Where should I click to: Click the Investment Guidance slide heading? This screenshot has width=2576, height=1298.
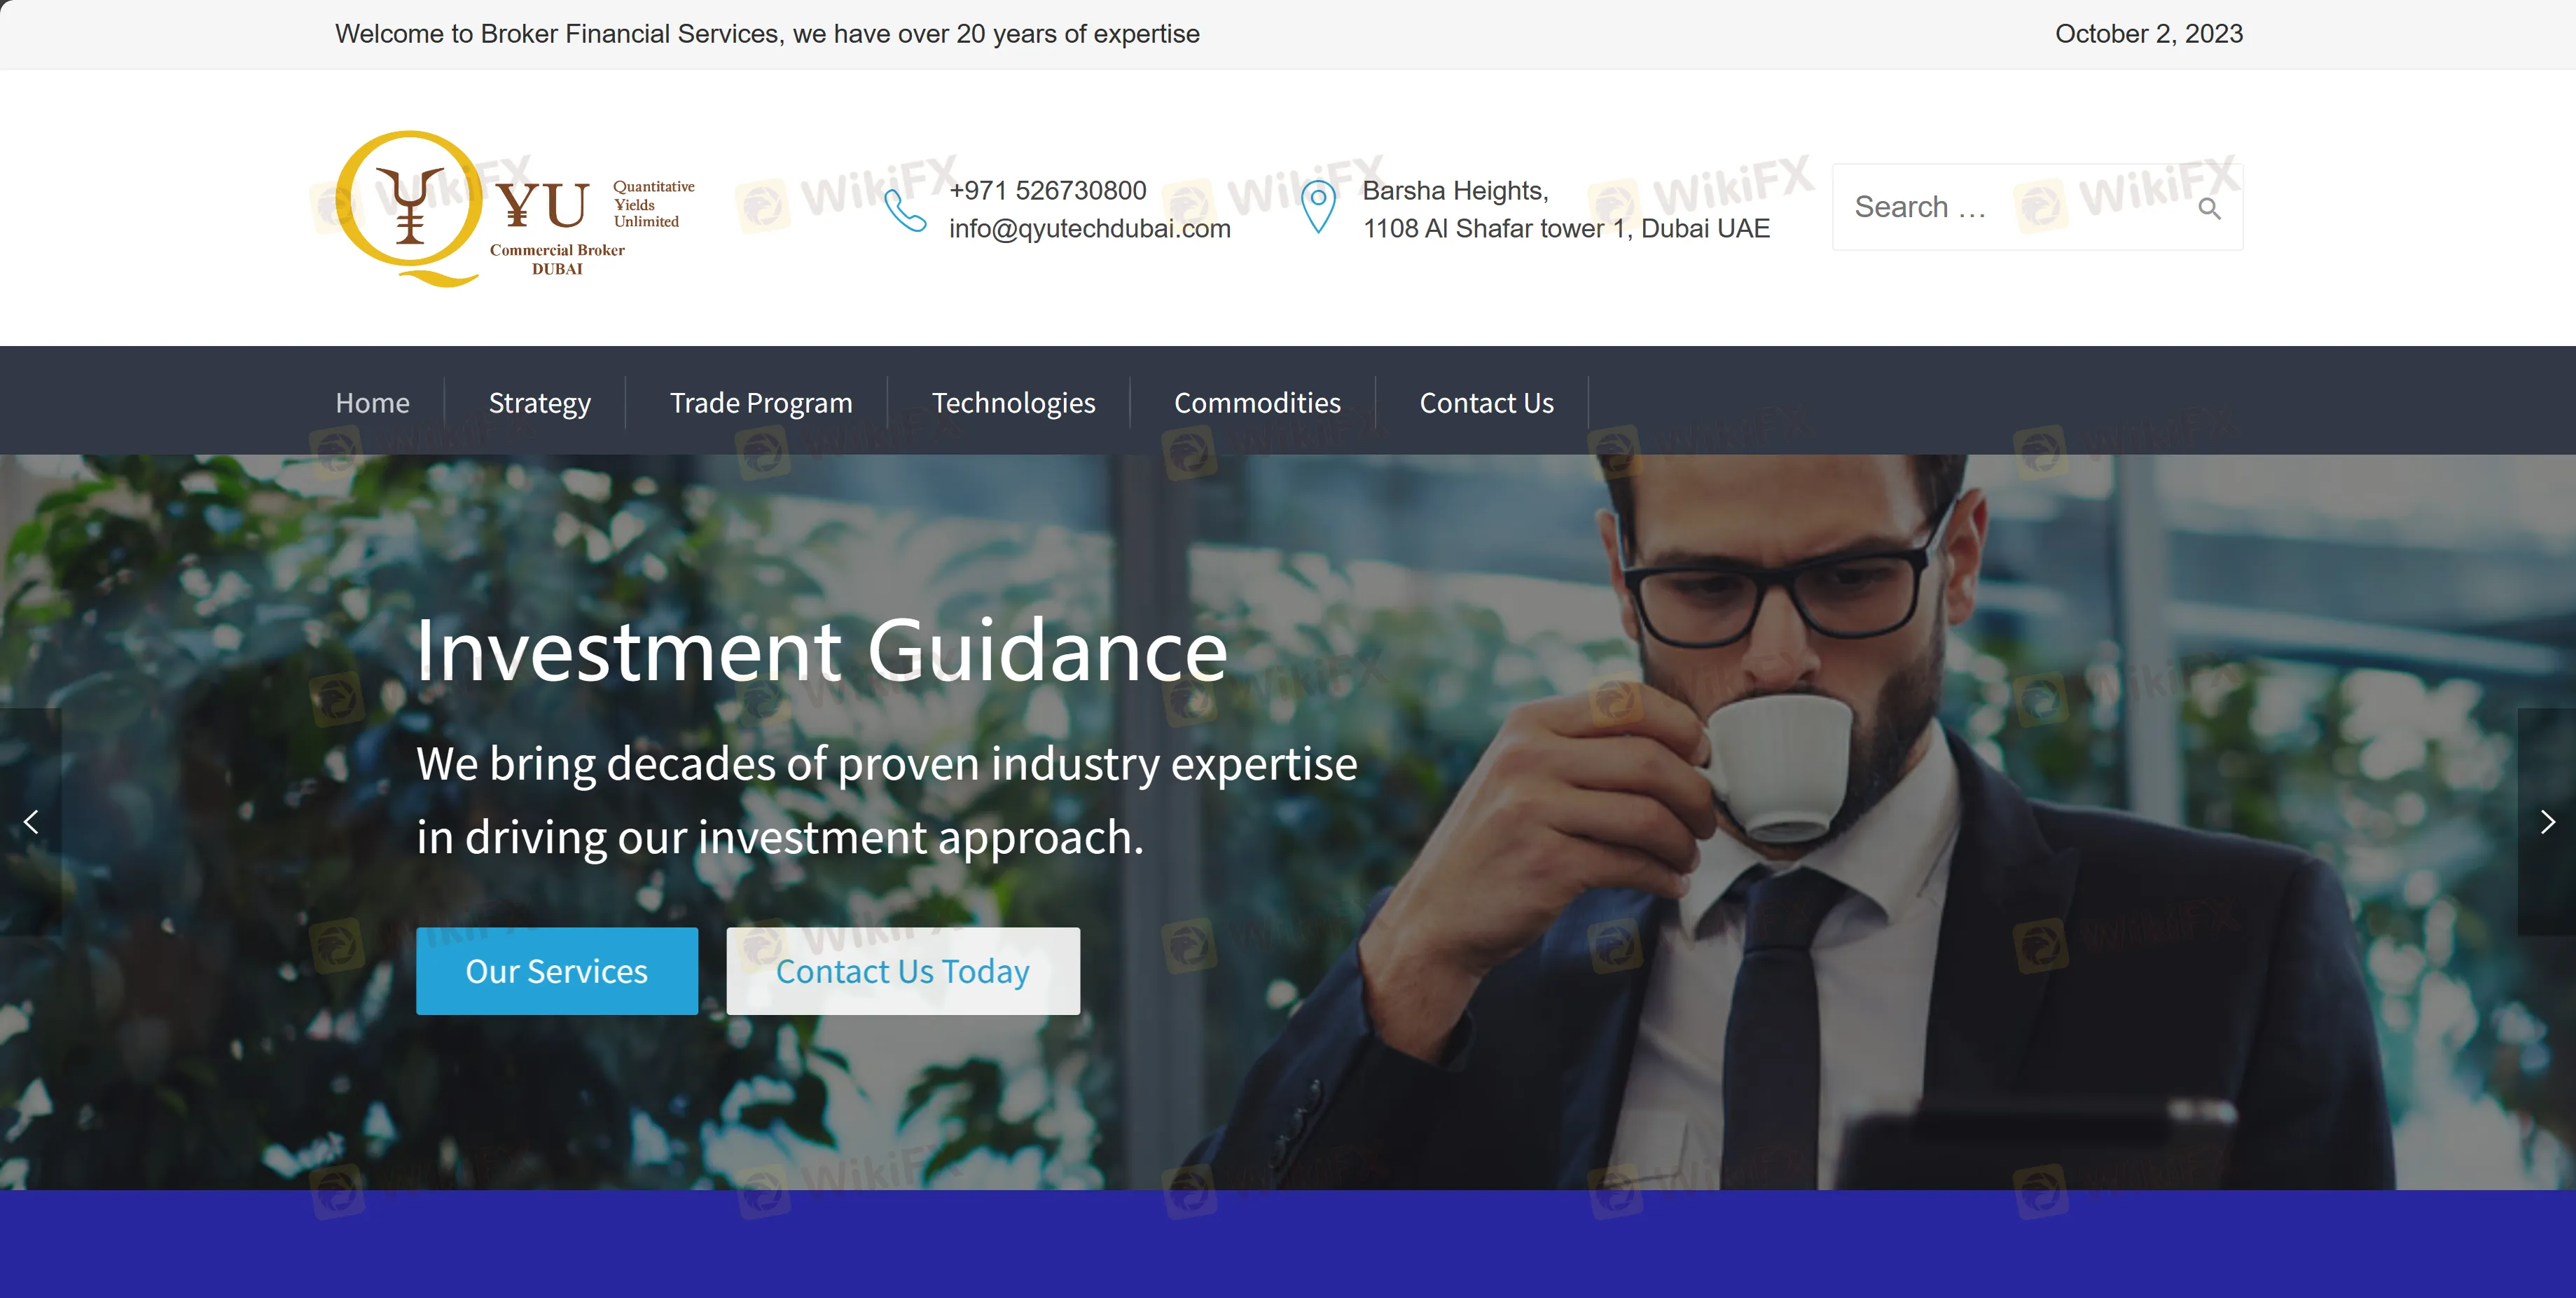click(x=821, y=651)
